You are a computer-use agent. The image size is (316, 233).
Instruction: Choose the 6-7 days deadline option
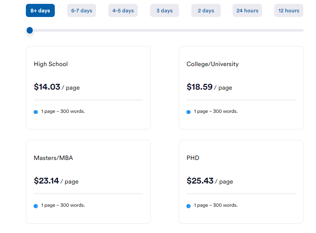[82, 10]
